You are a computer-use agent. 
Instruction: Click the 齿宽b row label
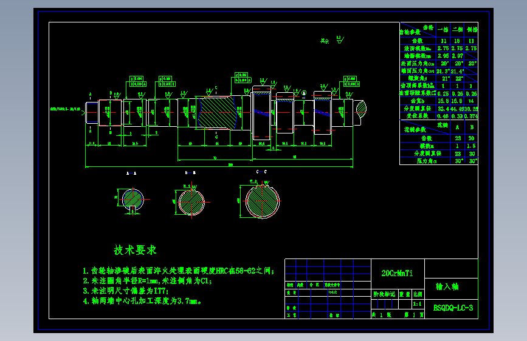(418, 101)
